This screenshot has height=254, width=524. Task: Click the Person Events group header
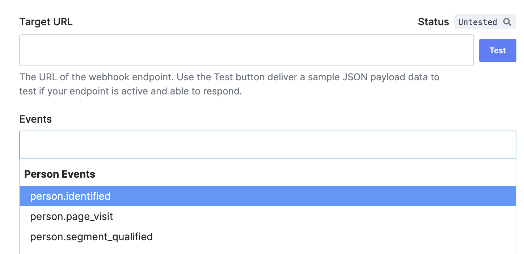pyautogui.click(x=60, y=174)
